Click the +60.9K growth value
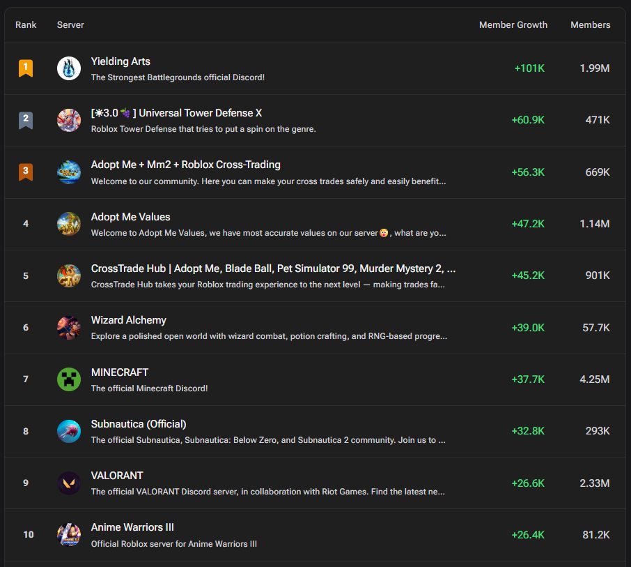631x567 pixels. [x=528, y=120]
